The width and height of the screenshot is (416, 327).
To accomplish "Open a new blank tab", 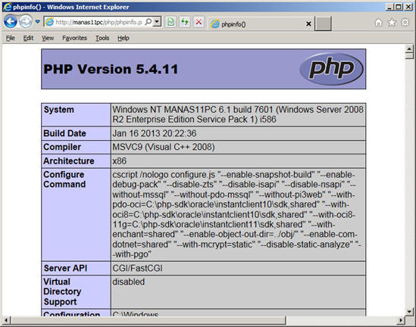I will pyautogui.click(x=323, y=24).
